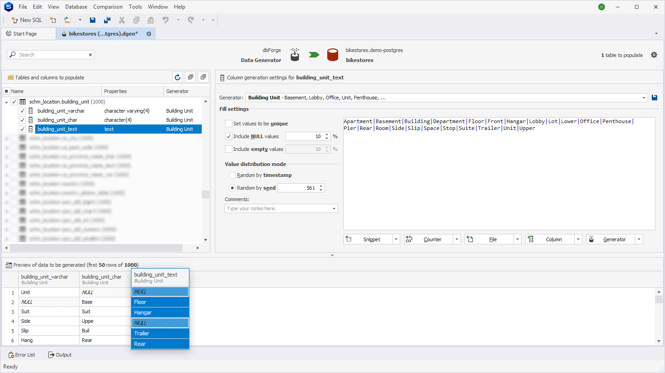Collapse the schm_location.building_unit tree node
The image size is (665, 373).
[6, 102]
